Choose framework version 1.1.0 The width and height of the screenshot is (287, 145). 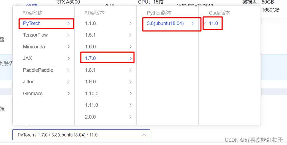(x=105, y=23)
